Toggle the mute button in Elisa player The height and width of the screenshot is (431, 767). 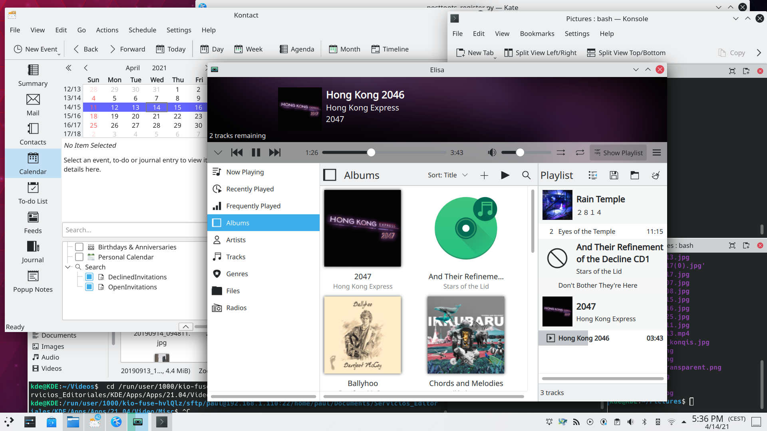pyautogui.click(x=491, y=152)
